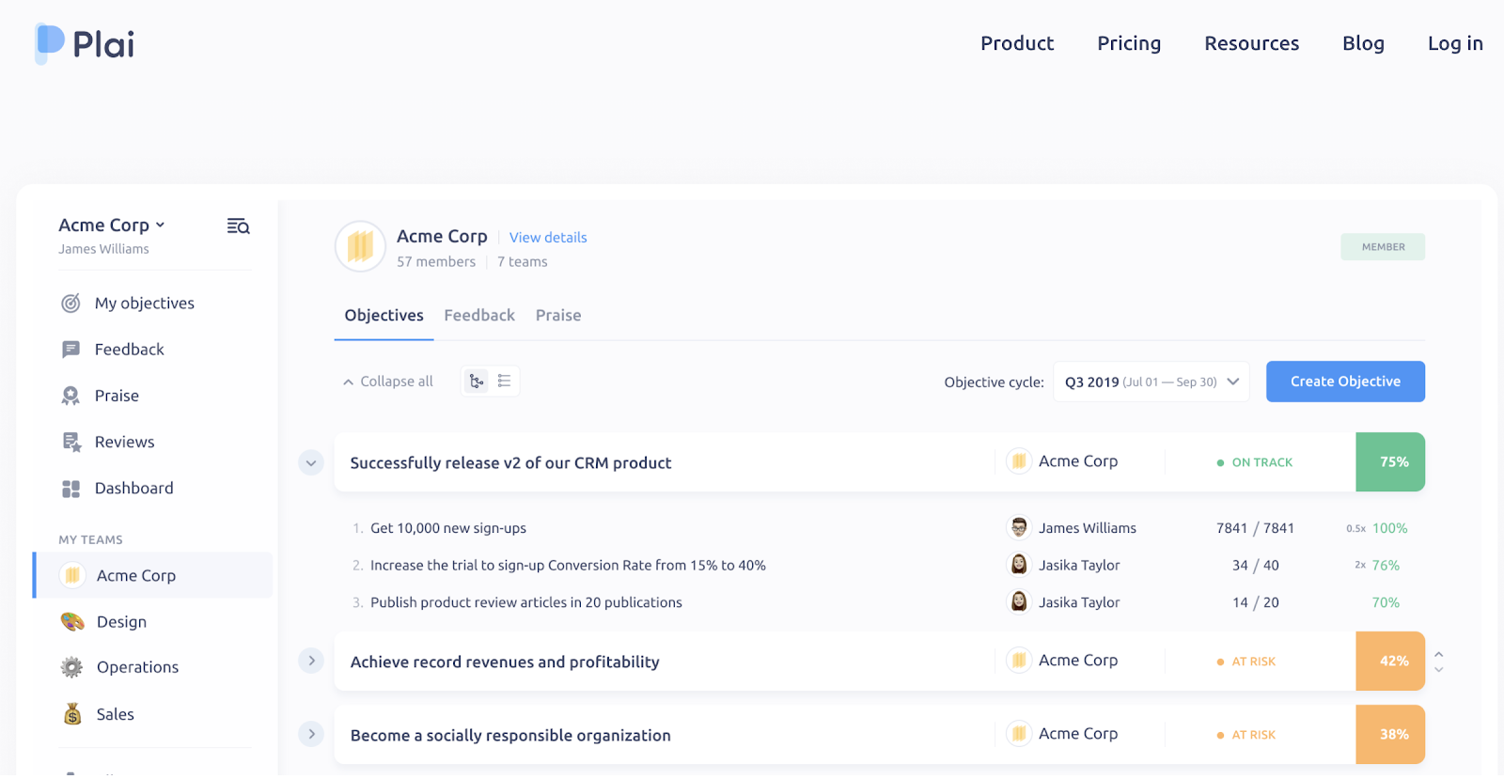
Task: Click Collapse all objectives
Action: click(x=387, y=382)
